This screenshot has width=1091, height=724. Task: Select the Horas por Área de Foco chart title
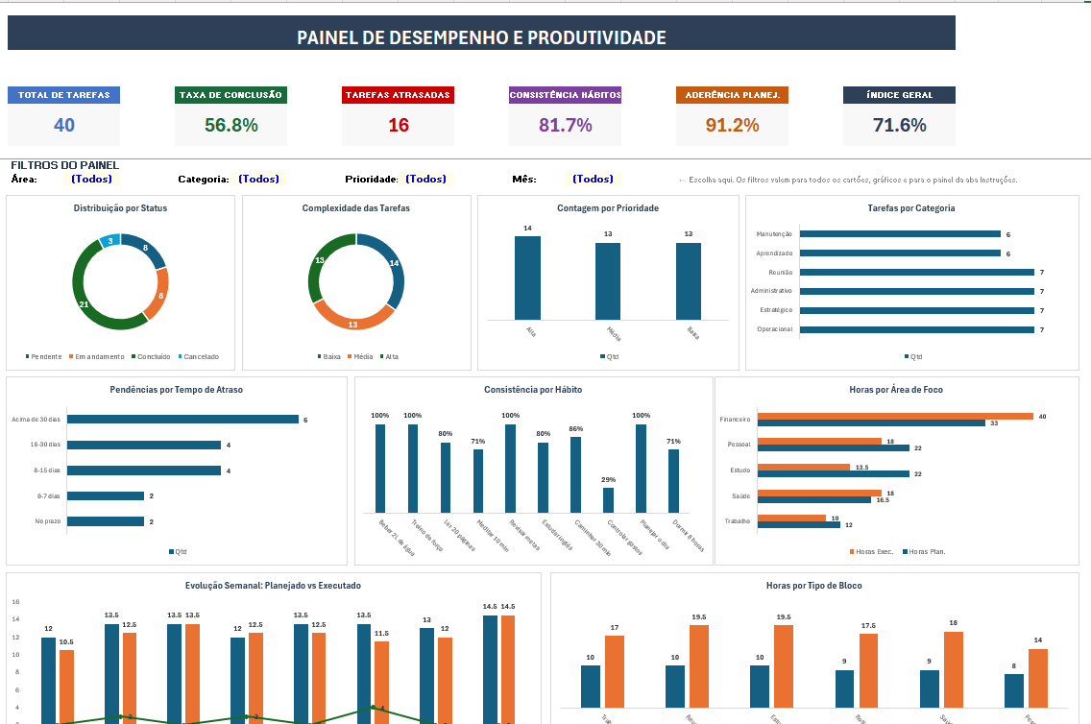(896, 390)
